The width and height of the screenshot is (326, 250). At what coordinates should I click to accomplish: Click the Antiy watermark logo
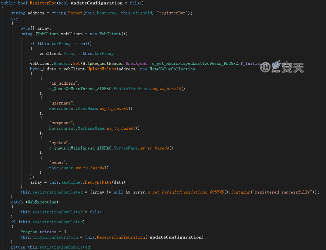click(x=282, y=67)
